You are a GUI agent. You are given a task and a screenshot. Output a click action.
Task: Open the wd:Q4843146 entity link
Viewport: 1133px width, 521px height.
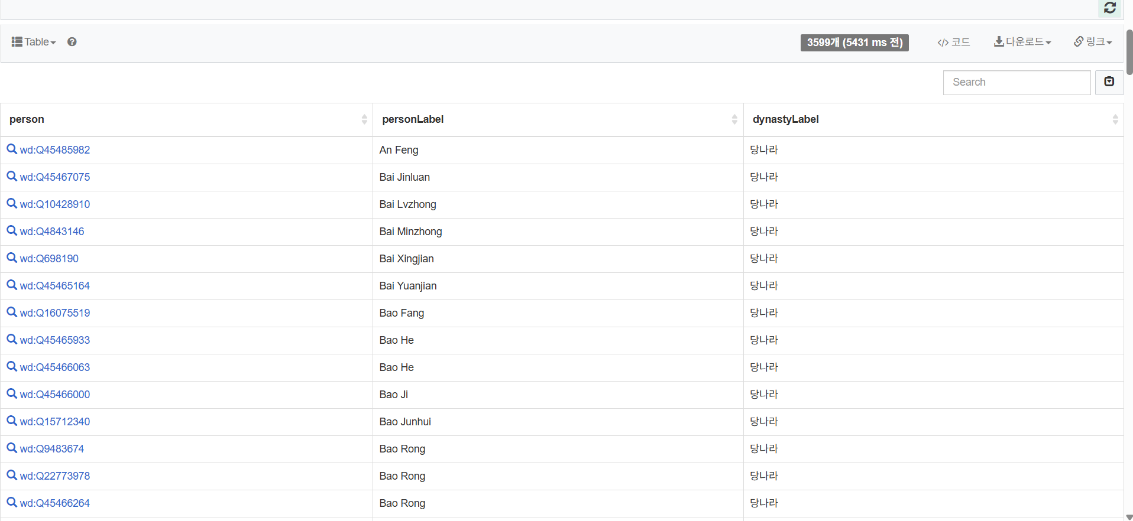[52, 232]
